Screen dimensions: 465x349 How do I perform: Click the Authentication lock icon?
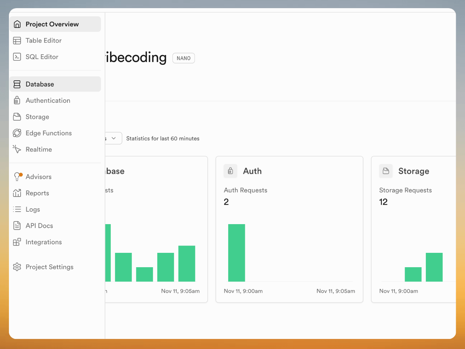(17, 100)
